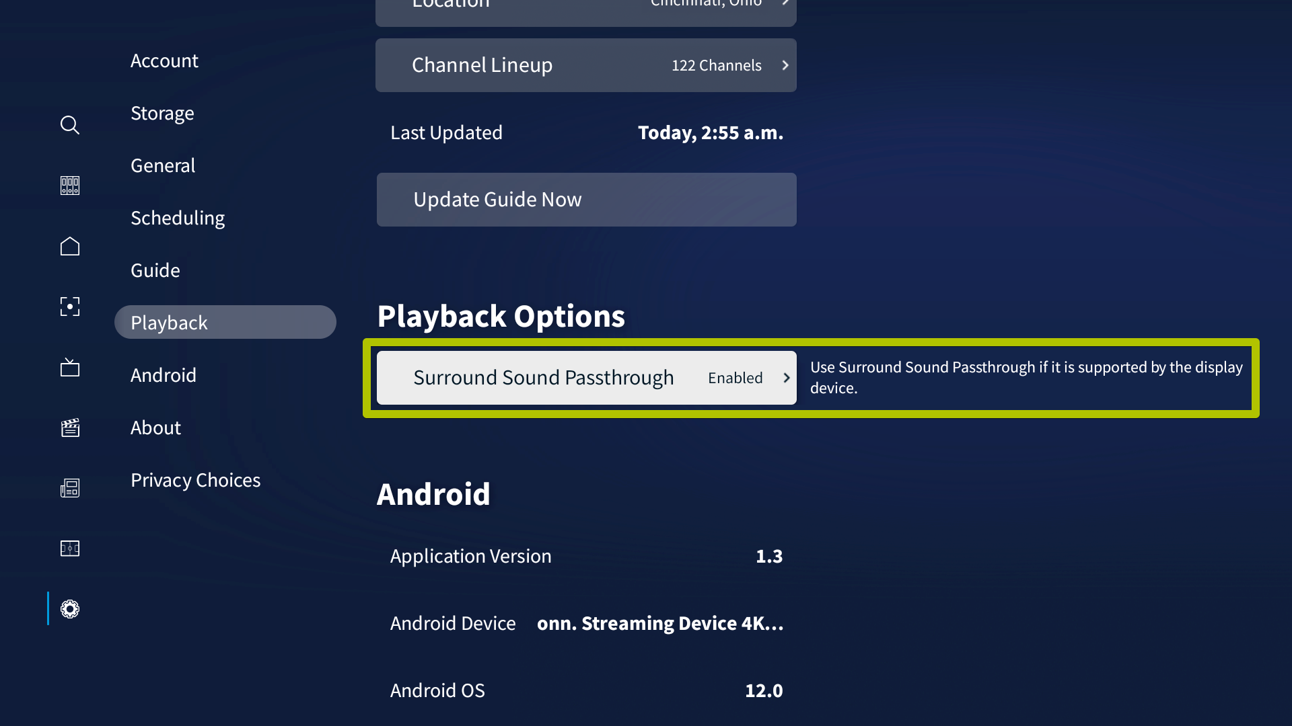Open Channel Lineup with 122 Channels

pyautogui.click(x=586, y=65)
